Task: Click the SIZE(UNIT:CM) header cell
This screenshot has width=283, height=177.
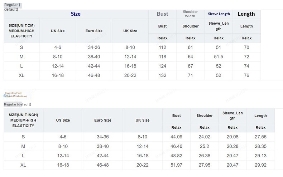Action: pos(21,31)
